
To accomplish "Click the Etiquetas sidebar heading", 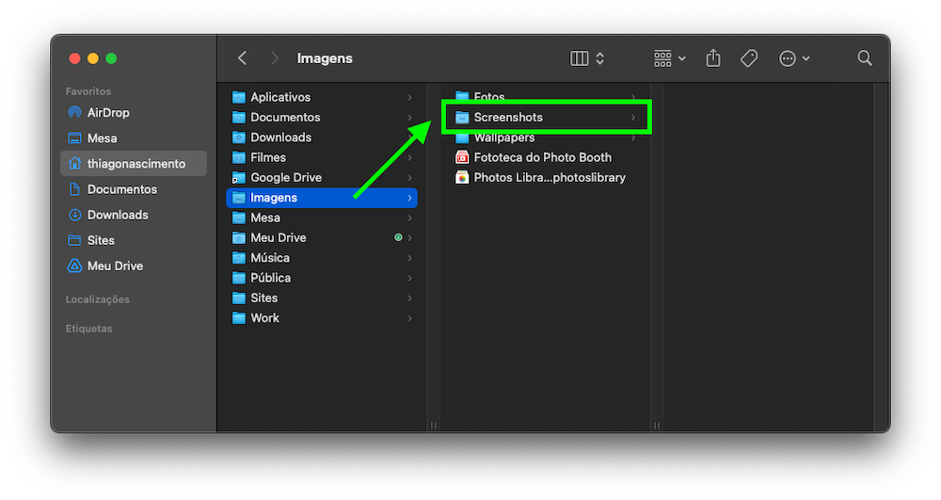I will (x=88, y=329).
